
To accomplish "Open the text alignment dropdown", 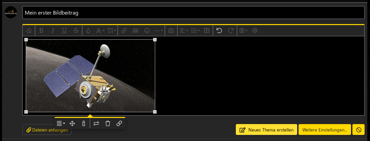I will coord(184,31).
